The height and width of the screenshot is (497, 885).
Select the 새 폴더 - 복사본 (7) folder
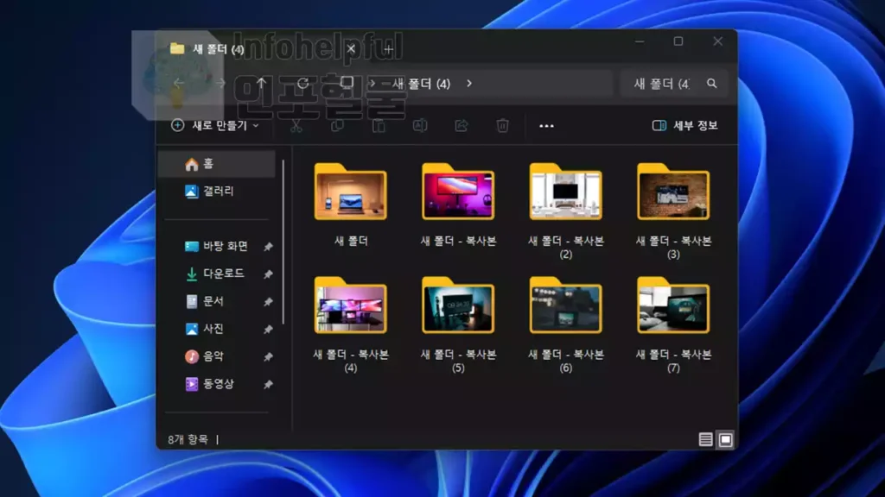(673, 305)
